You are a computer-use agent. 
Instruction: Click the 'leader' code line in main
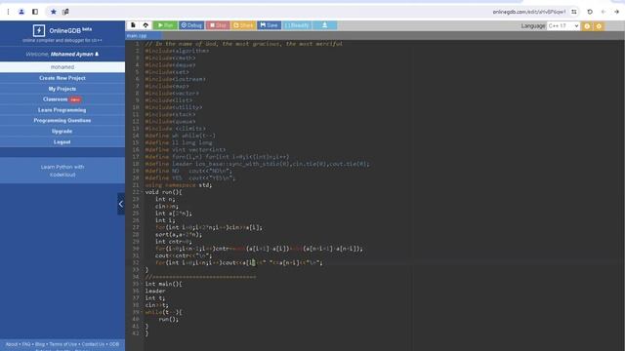155,291
